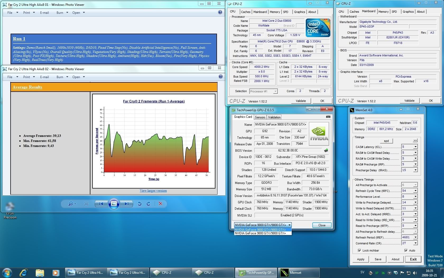Click the network tray icon
Viewport: 444px width, 278px height.
pos(409,273)
